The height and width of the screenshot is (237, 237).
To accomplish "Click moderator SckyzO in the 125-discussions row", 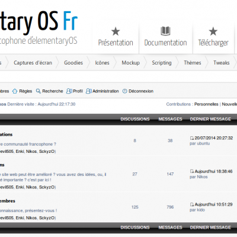I will (47, 217).
